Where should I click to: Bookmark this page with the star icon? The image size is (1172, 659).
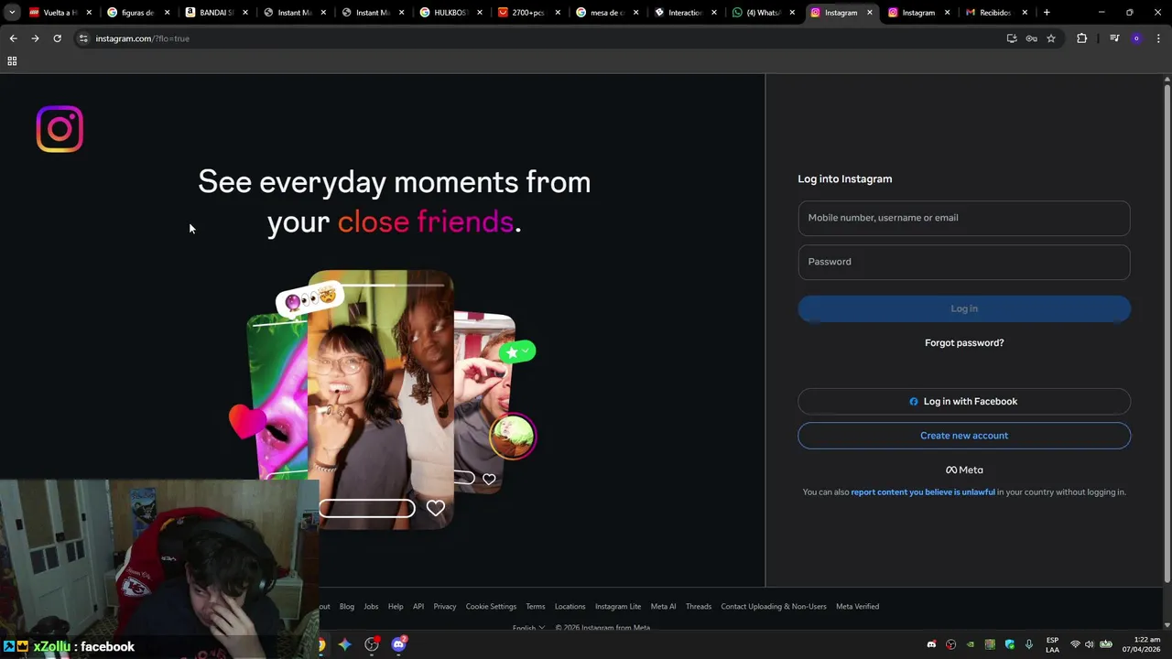pyautogui.click(x=1051, y=38)
